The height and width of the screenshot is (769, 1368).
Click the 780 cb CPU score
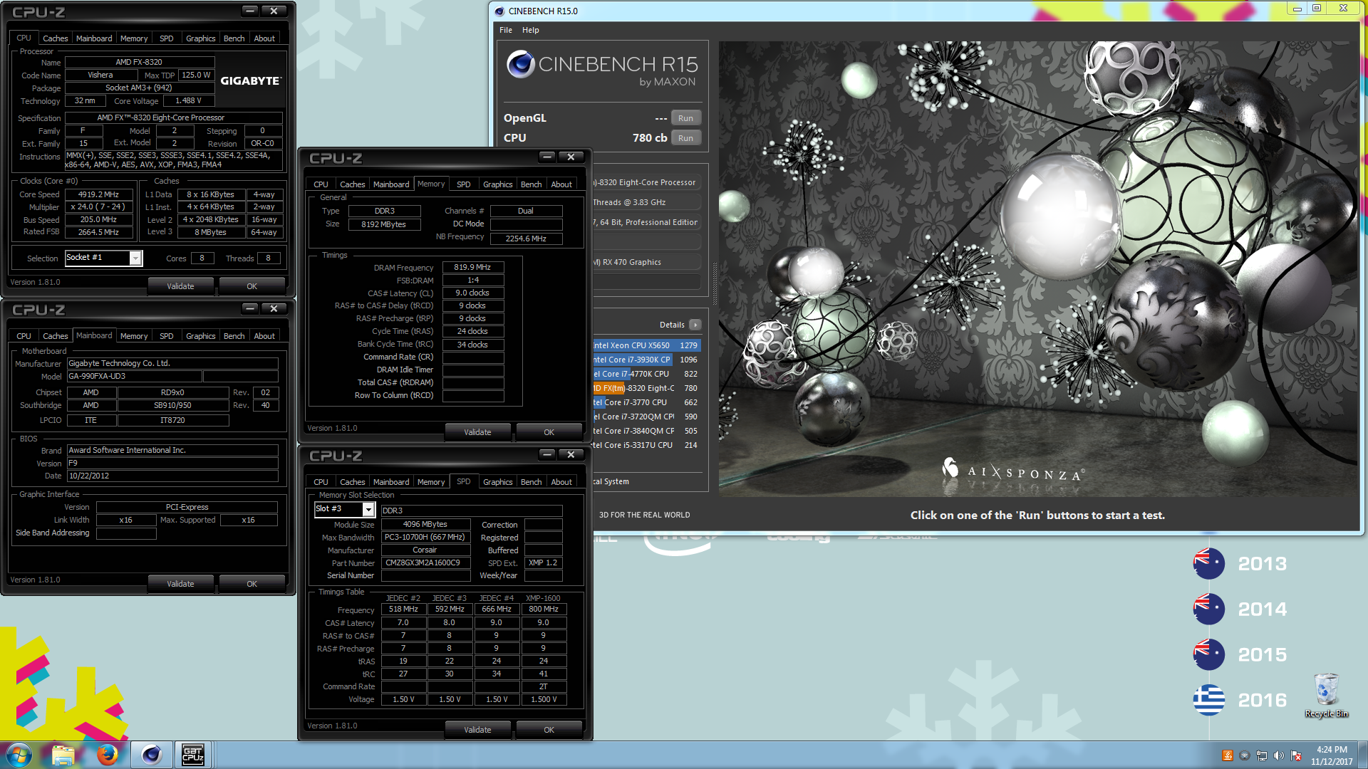[x=649, y=138]
